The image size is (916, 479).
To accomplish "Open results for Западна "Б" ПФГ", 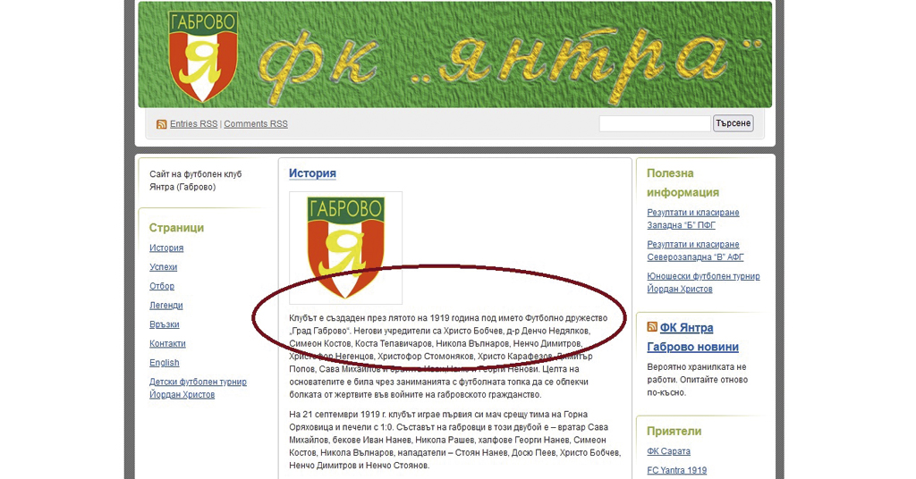I will [x=693, y=219].
